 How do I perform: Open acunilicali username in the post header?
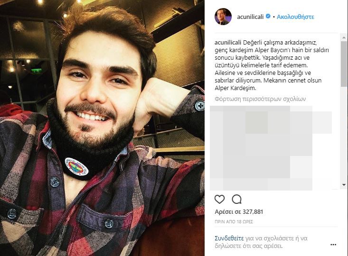[x=250, y=17]
